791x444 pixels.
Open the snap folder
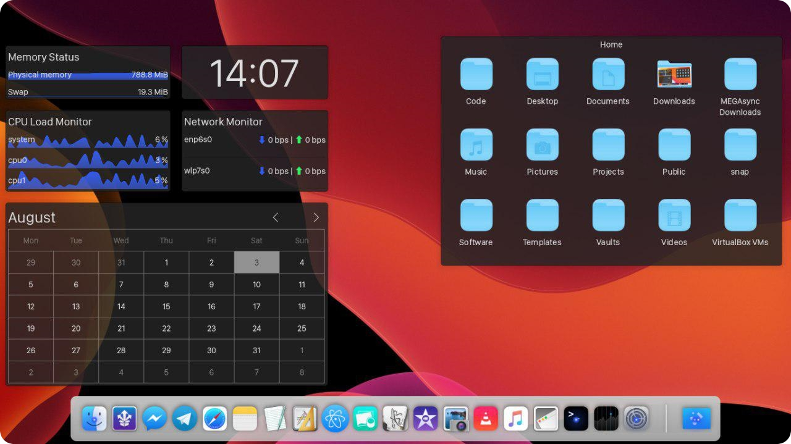(x=740, y=152)
